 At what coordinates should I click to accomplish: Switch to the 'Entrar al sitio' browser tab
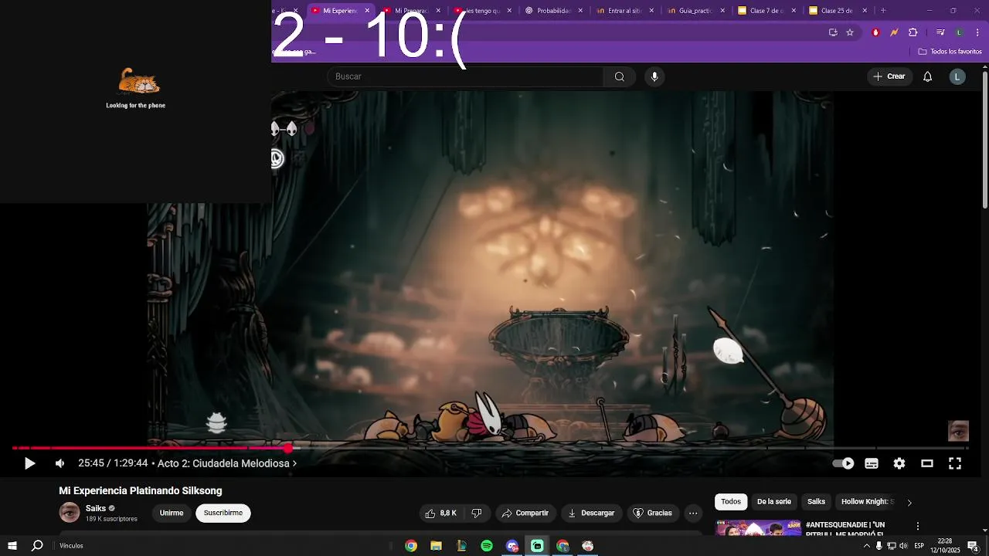click(624, 11)
